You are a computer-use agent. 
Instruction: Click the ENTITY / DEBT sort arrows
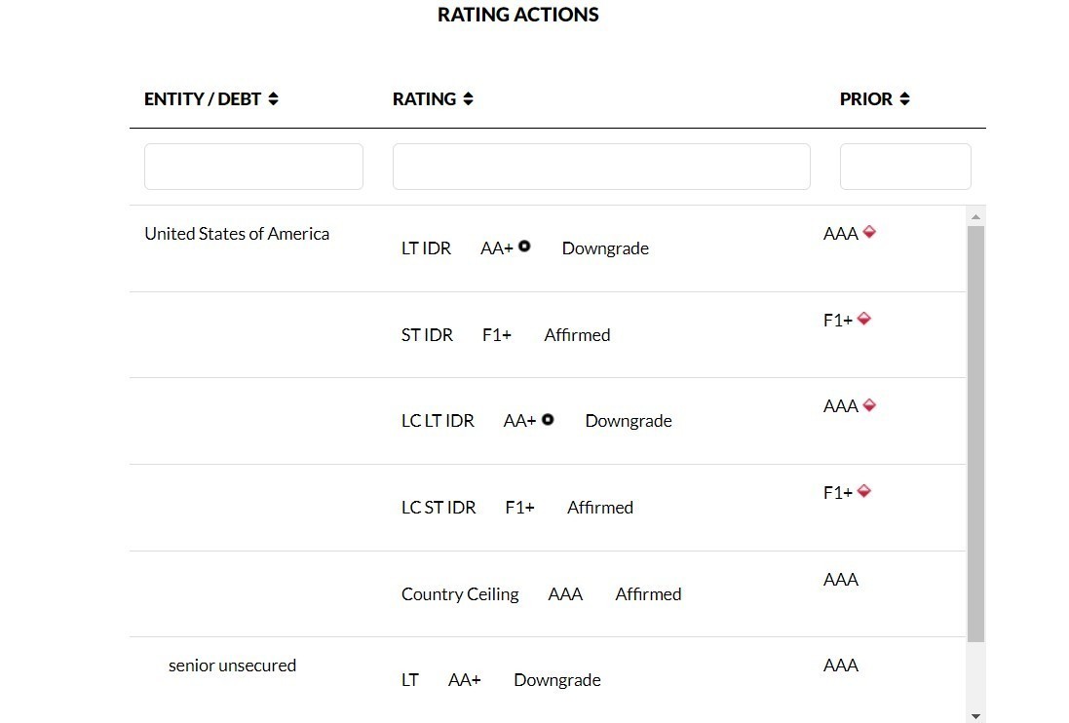274,99
